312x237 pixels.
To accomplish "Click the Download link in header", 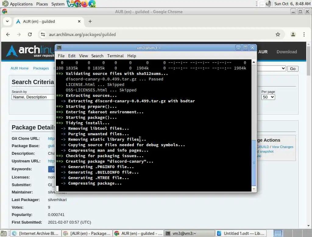I will 286,52.
